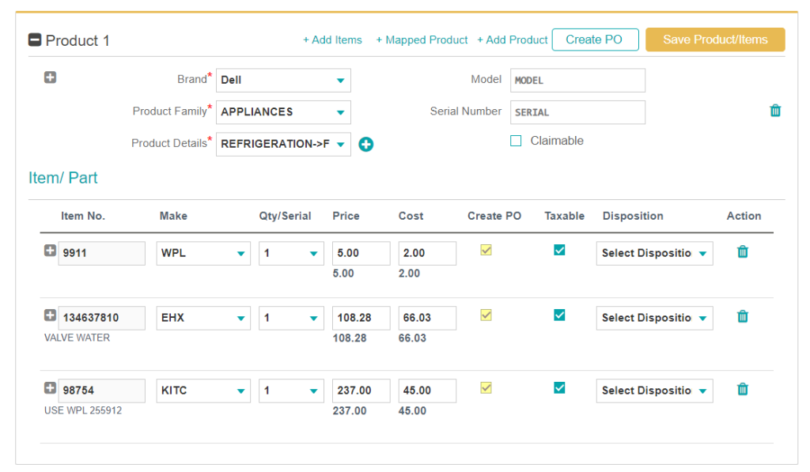810x472 pixels.
Task: Add product details with green plus icon
Action: tap(366, 144)
